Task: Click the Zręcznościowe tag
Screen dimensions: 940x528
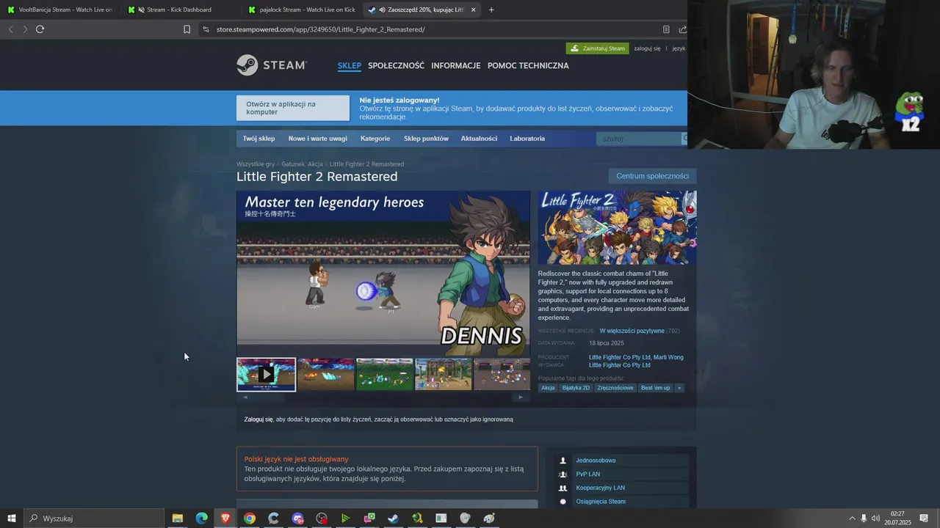Action: pos(615,388)
